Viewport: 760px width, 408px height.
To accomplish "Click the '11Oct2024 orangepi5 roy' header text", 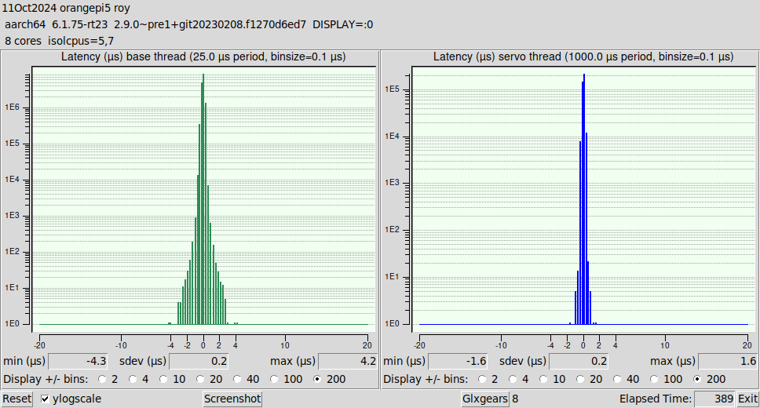I will pos(66,8).
